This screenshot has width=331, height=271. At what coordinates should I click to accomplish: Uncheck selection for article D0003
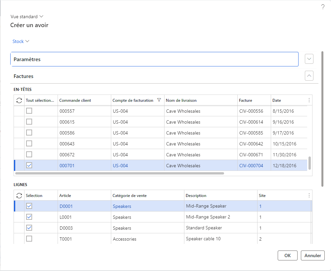pyautogui.click(x=29, y=228)
